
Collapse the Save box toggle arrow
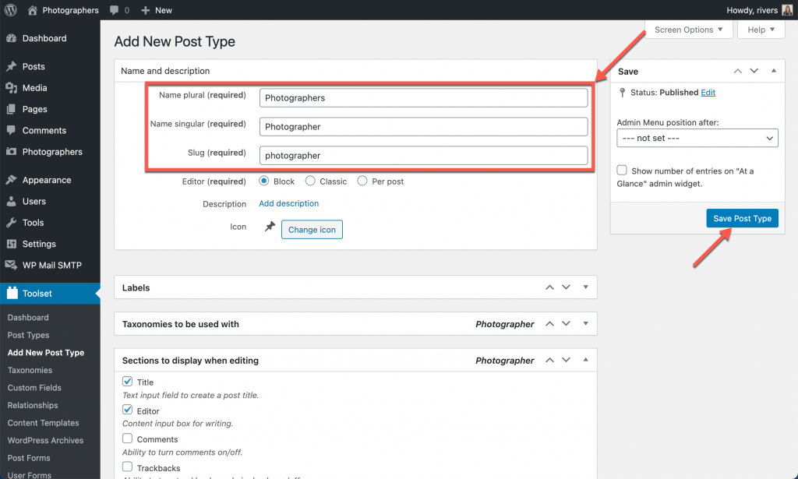(x=774, y=71)
